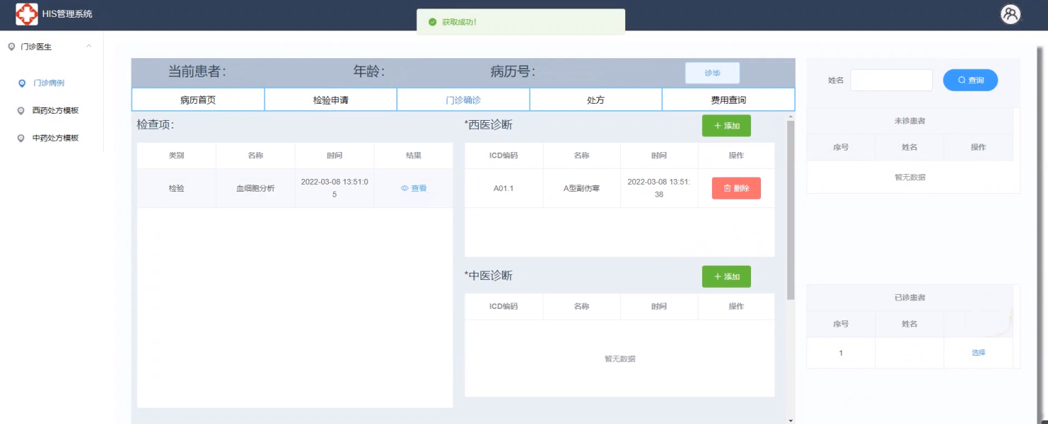This screenshot has width=1048, height=424.
Task: Go to the 处方 tab
Action: coord(595,100)
